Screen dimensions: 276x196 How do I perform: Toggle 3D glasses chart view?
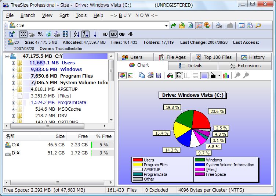(170, 75)
